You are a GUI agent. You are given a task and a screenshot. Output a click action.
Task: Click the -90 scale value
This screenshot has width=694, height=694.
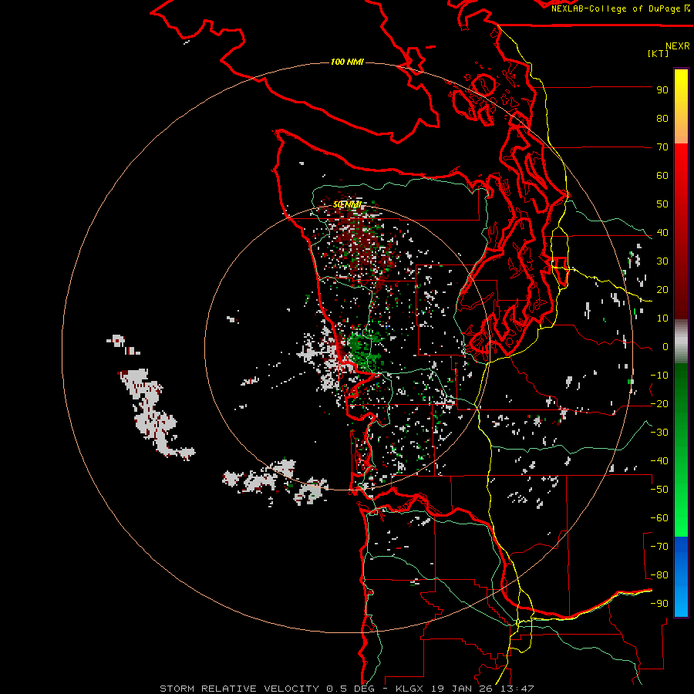pyautogui.click(x=659, y=604)
